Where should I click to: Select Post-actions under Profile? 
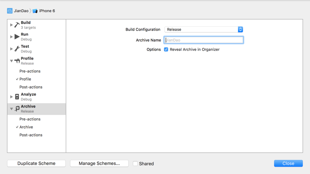pyautogui.click(x=31, y=87)
